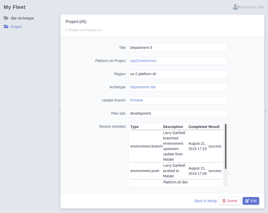
Task: Go back to listing
Action: 205,201
